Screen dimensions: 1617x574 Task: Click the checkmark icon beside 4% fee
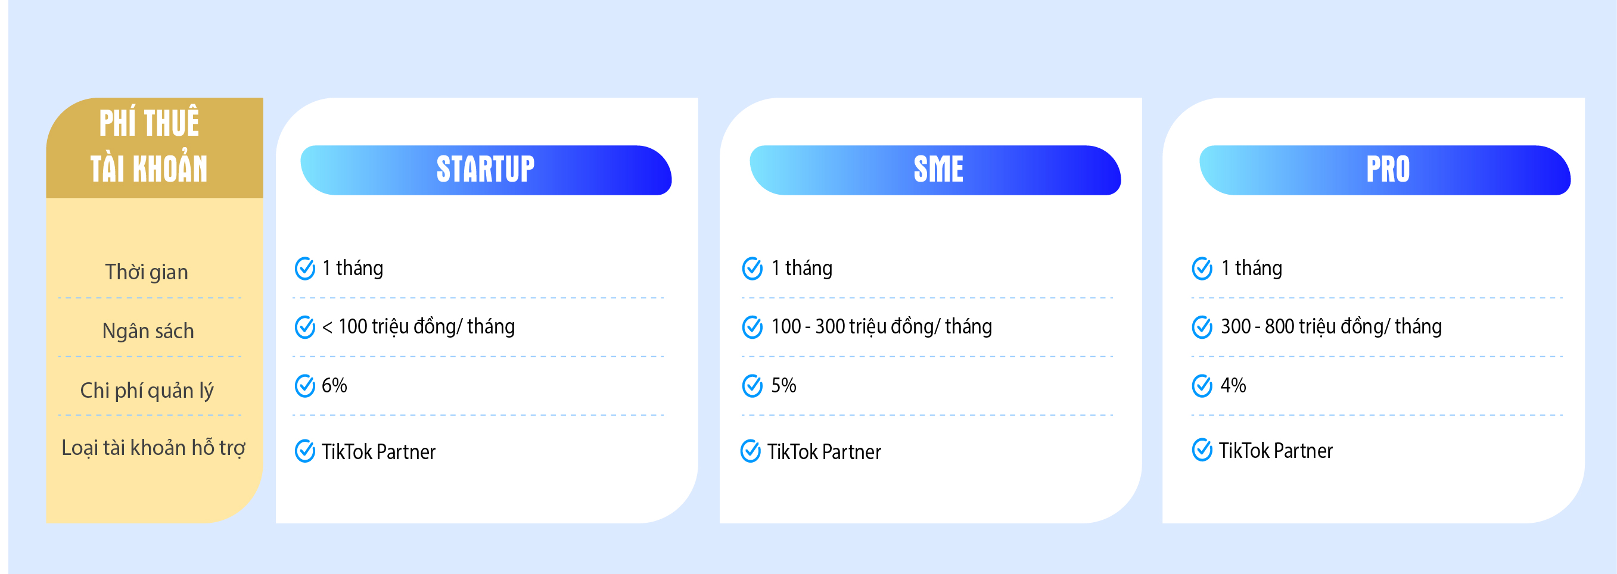(1202, 386)
